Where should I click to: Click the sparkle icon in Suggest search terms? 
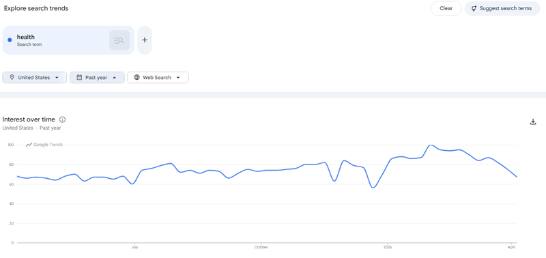pyautogui.click(x=474, y=9)
